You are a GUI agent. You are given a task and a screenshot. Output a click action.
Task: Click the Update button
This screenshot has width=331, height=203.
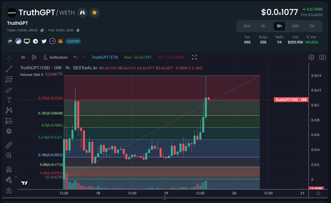coord(73,41)
